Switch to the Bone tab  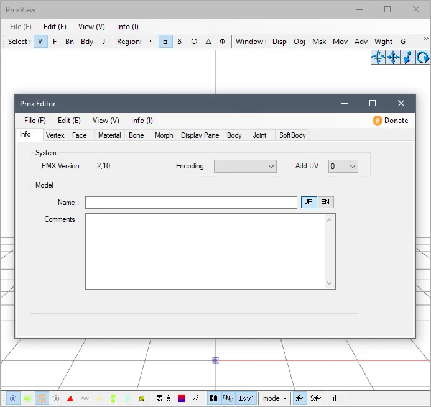click(136, 135)
